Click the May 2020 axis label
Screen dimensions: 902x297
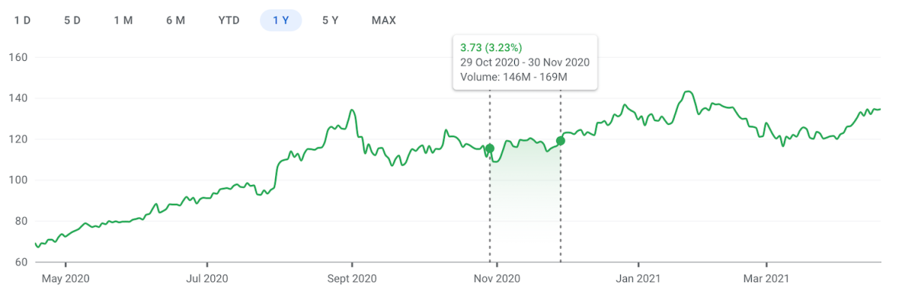[65, 279]
